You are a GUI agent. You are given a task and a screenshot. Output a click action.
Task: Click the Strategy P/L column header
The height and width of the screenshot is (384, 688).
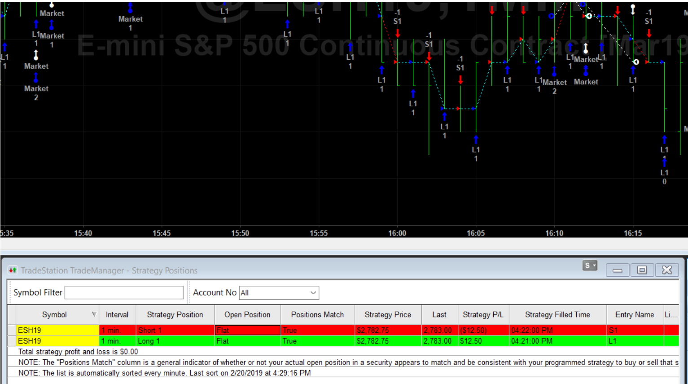[x=483, y=314]
